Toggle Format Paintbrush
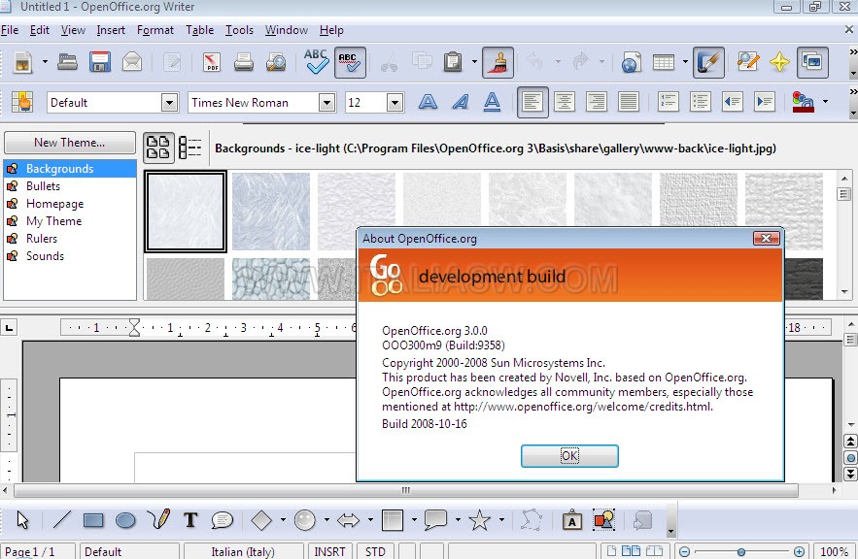Screen dimensions: 858x559 click(498, 62)
